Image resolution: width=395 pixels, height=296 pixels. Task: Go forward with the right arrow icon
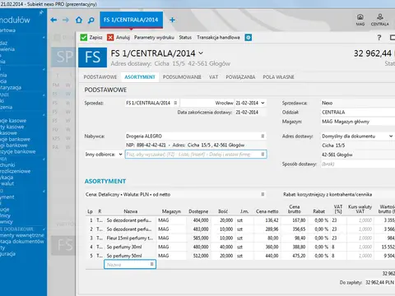pos(66,20)
